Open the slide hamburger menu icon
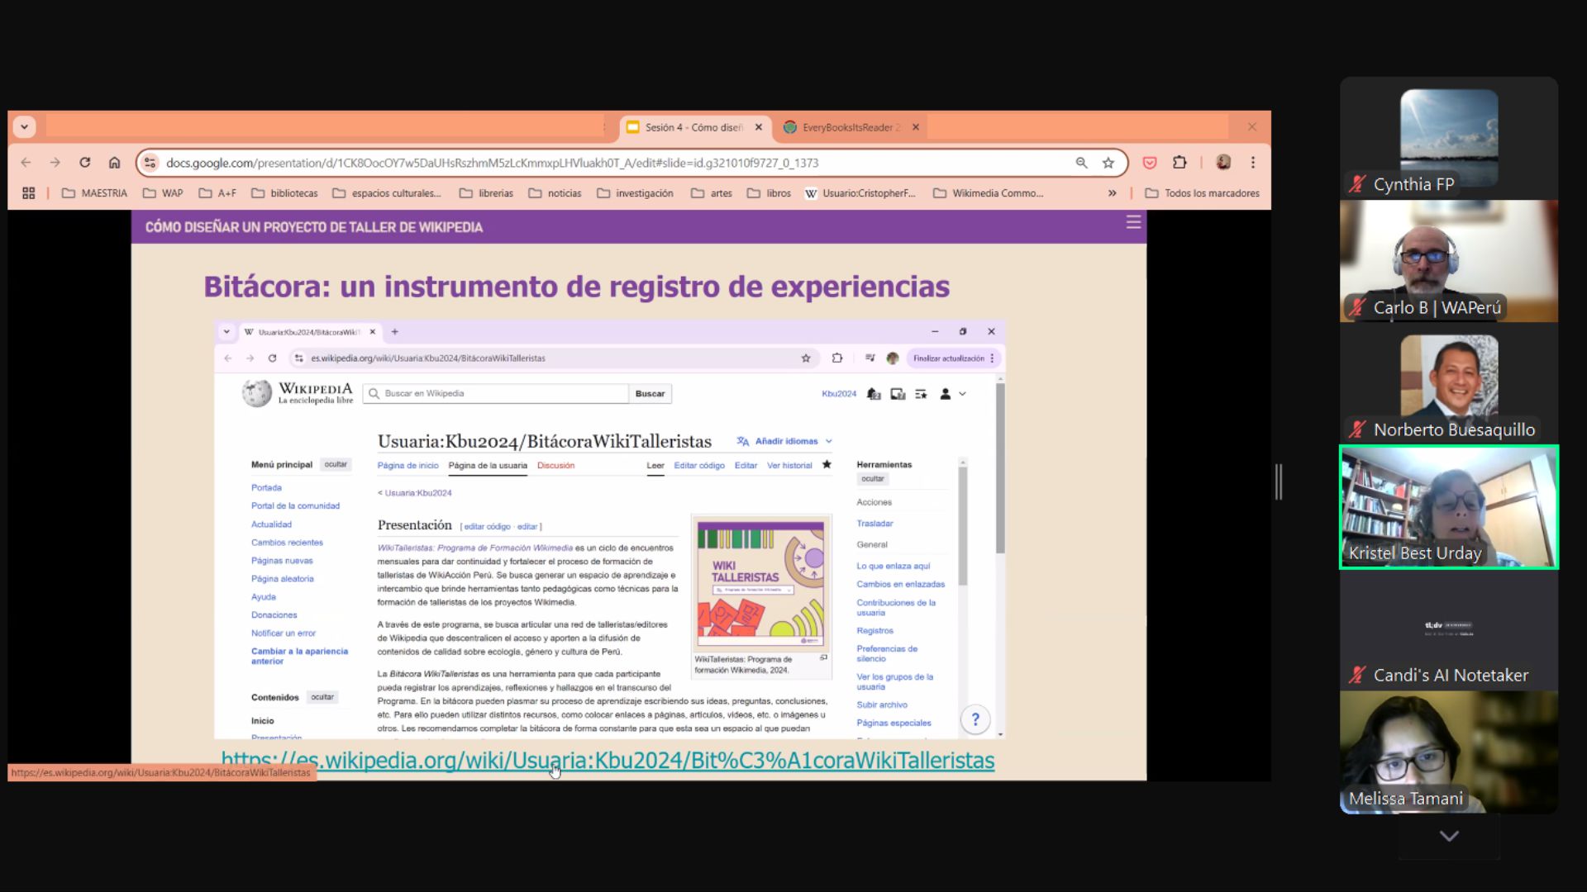The width and height of the screenshot is (1587, 892). (x=1133, y=222)
